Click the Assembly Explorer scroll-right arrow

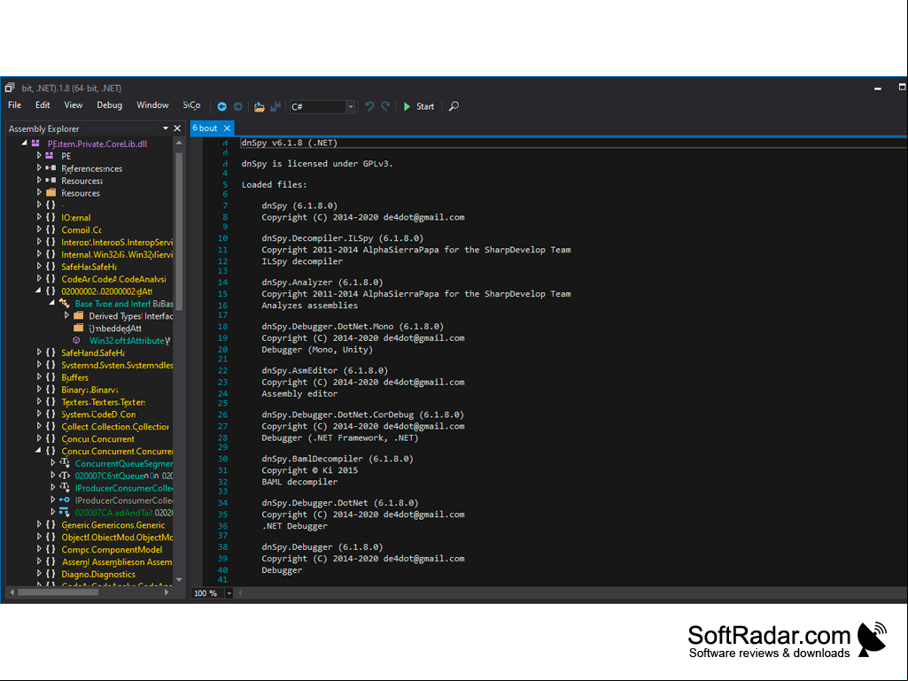click(x=167, y=592)
